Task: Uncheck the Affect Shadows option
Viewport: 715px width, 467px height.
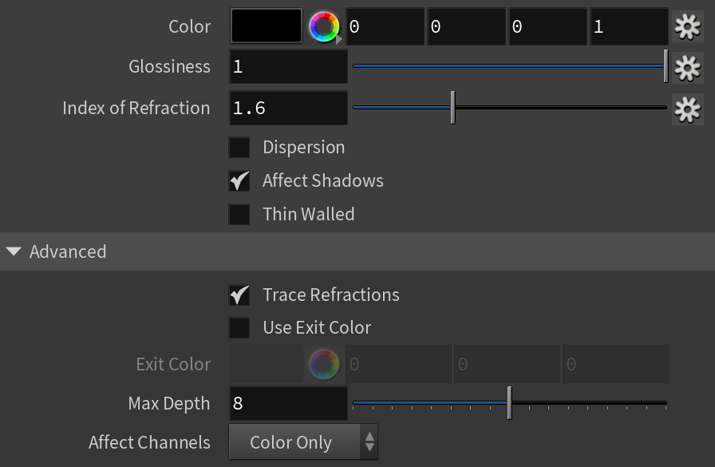Action: pos(239,180)
